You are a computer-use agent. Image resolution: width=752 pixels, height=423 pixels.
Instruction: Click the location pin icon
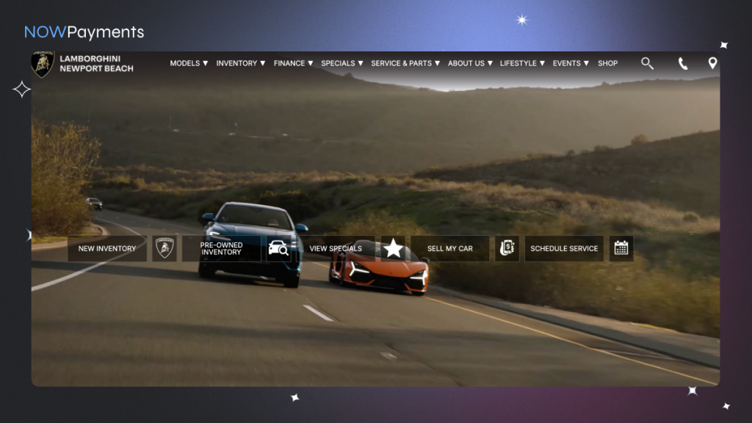[x=712, y=63]
